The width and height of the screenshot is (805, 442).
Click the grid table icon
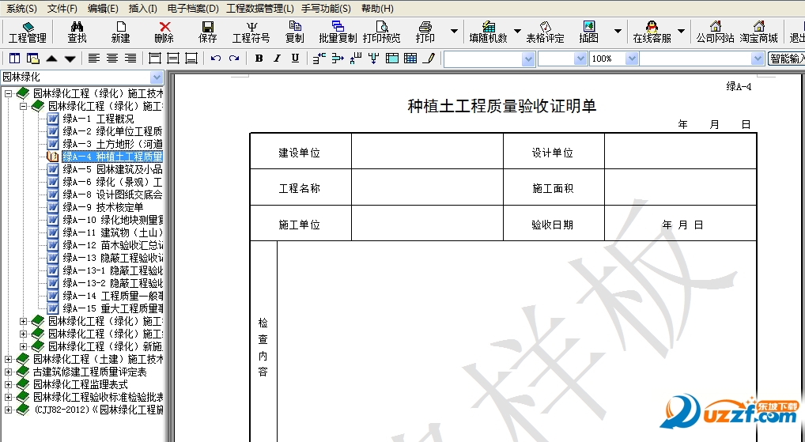pyautogui.click(x=410, y=59)
